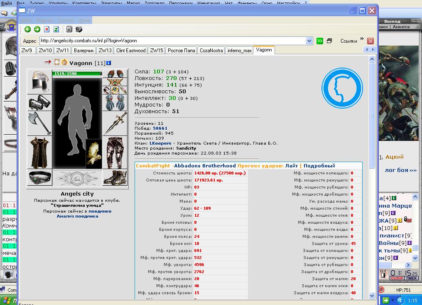Image resolution: width=422 pixels, height=305 pixels.
Task: Click the green HP bar 1519/1590
Action: click(77, 73)
